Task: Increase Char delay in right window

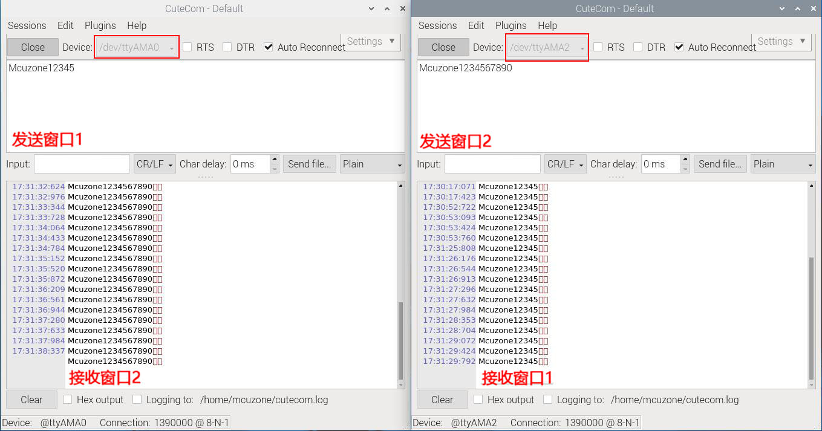Action: [x=685, y=160]
